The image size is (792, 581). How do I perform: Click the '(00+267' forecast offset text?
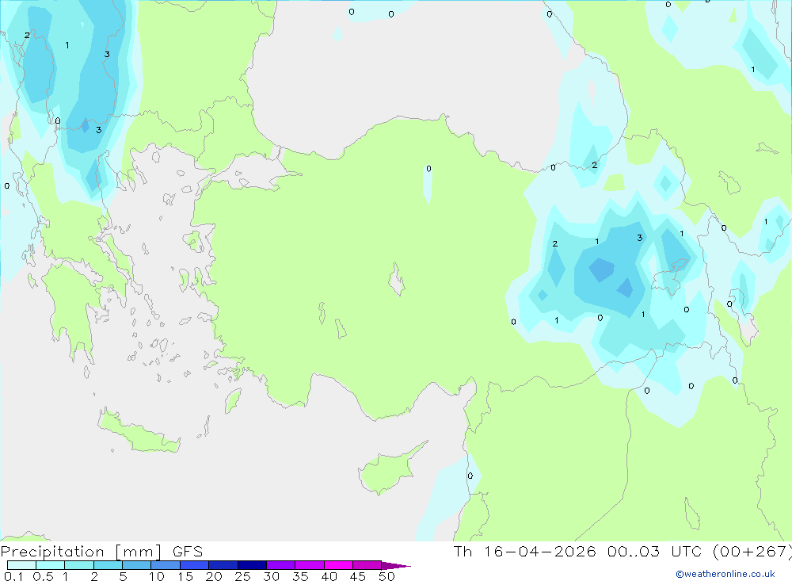click(749, 552)
